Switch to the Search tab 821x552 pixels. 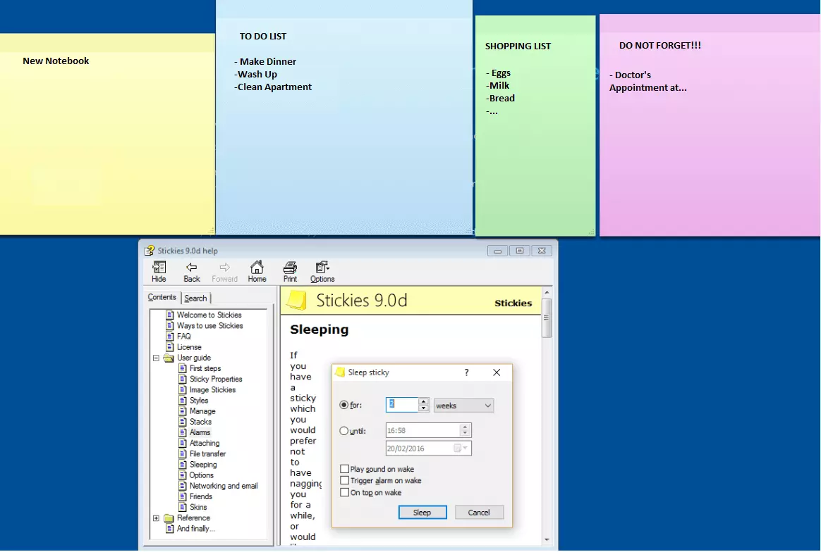tap(196, 298)
